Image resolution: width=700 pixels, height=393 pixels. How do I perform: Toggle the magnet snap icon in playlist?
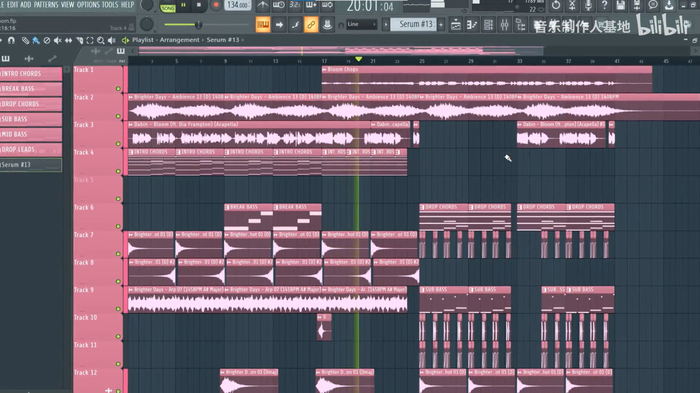click(12, 40)
